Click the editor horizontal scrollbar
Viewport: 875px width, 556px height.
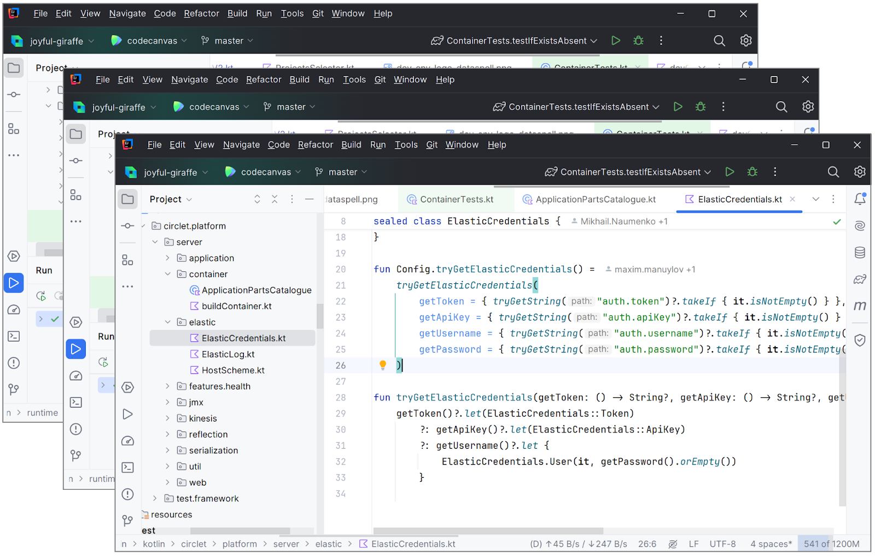[x=488, y=531]
